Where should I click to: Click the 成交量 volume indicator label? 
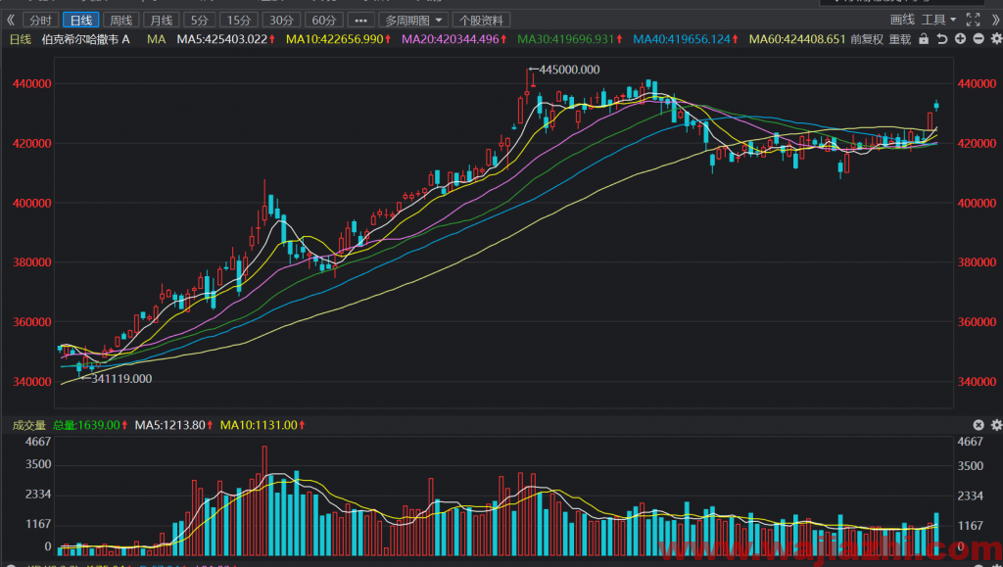29,425
